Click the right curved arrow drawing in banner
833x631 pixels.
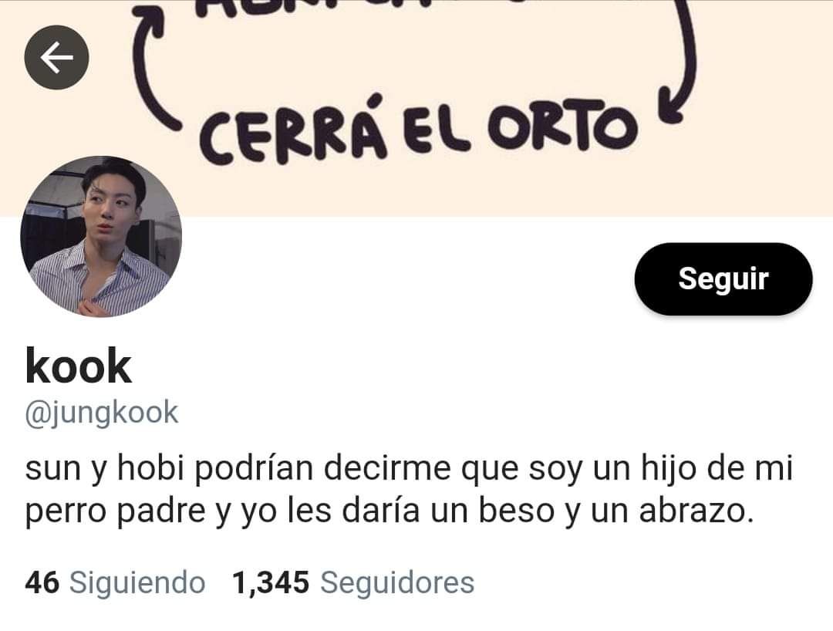[677, 61]
